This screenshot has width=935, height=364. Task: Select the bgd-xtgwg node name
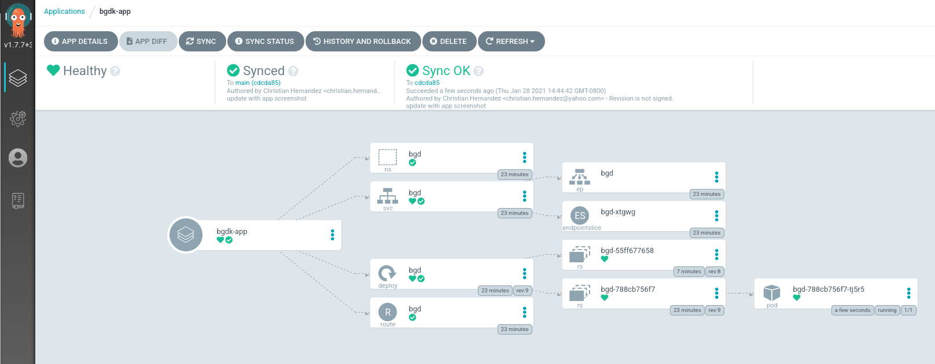point(618,211)
